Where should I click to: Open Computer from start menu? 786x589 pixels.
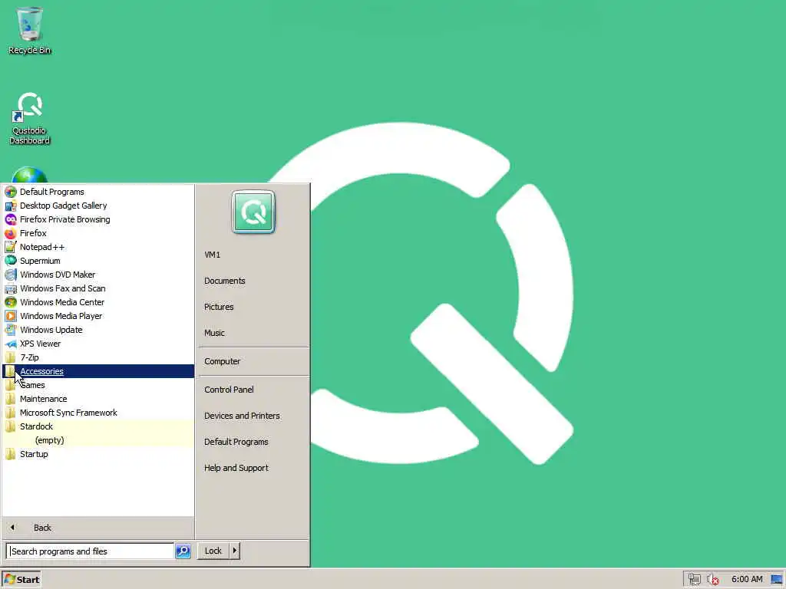click(x=222, y=361)
